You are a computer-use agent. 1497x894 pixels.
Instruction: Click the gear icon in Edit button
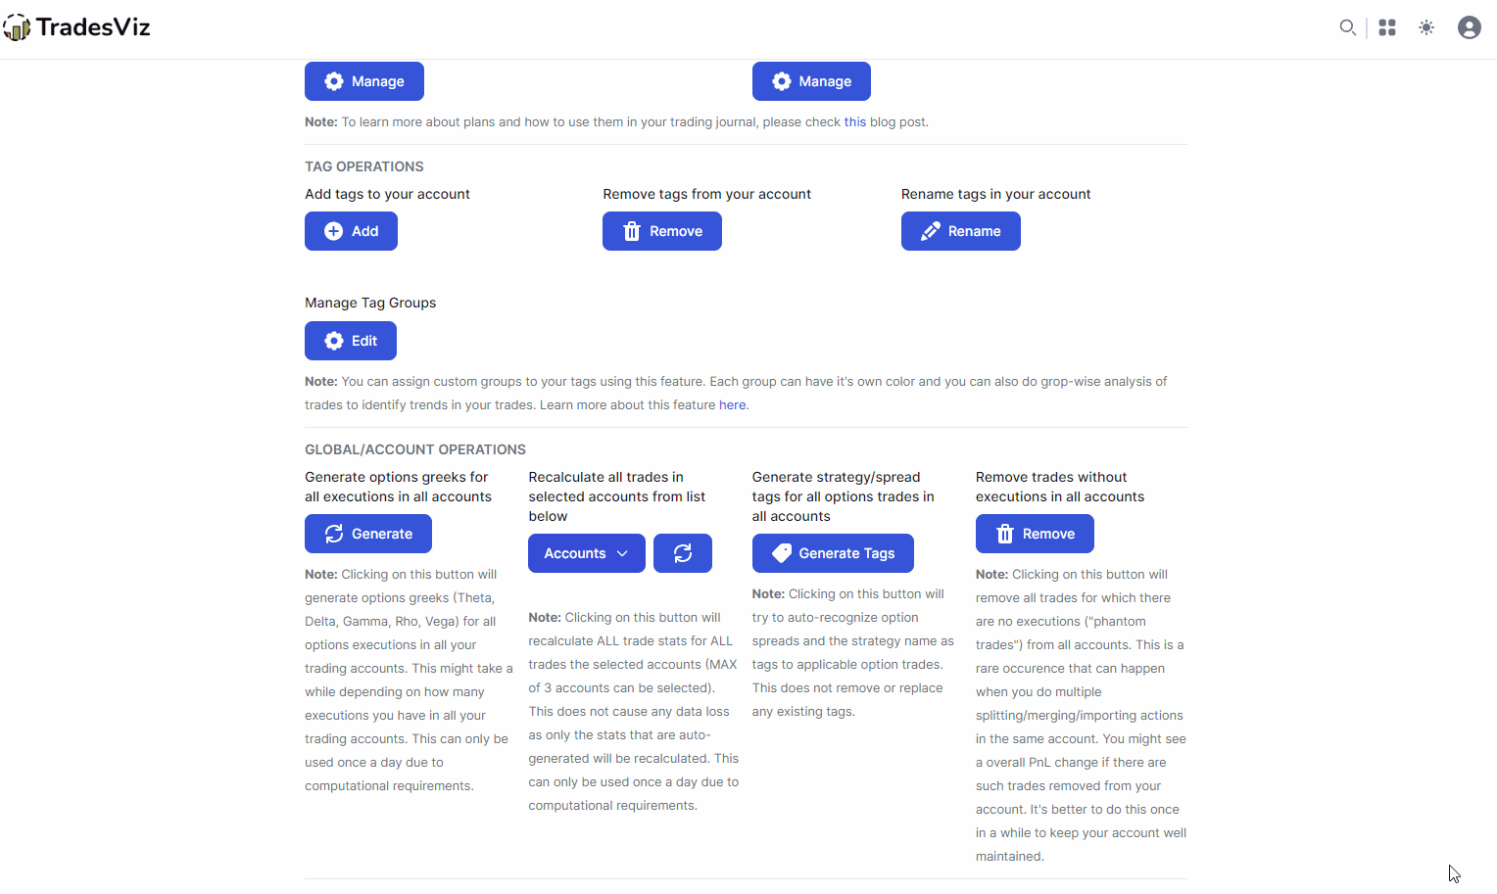[x=334, y=341]
